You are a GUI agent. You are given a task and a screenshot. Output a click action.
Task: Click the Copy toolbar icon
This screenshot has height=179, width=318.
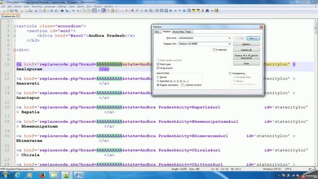pos(41,10)
